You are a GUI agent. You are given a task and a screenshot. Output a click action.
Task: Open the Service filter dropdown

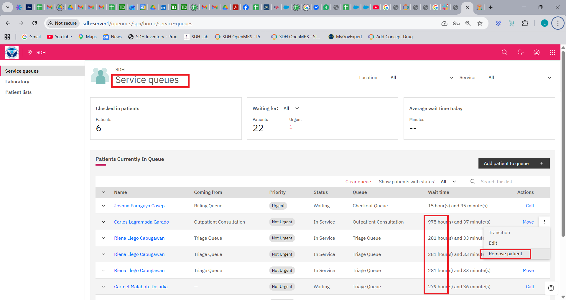519,78
